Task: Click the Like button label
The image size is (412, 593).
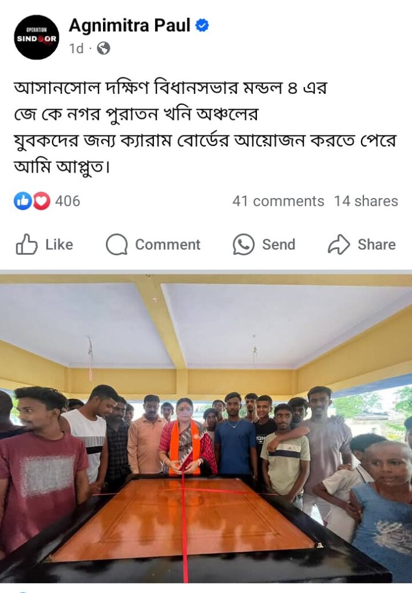Action: pyautogui.click(x=60, y=244)
